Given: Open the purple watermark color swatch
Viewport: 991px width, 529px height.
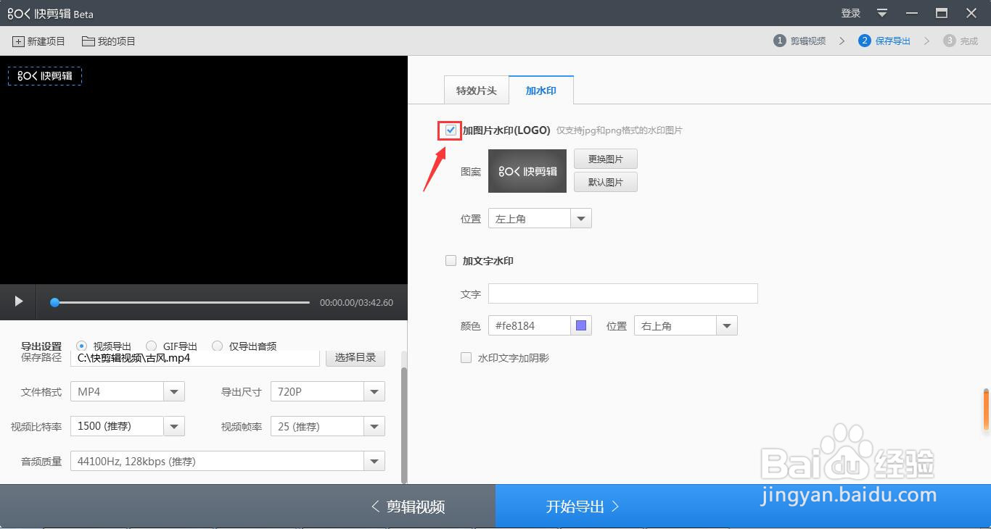Looking at the screenshot, I should [x=580, y=325].
